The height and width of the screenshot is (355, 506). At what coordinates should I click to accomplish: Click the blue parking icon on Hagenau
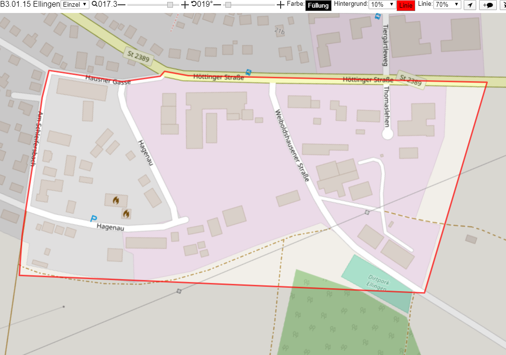pyautogui.click(x=94, y=219)
